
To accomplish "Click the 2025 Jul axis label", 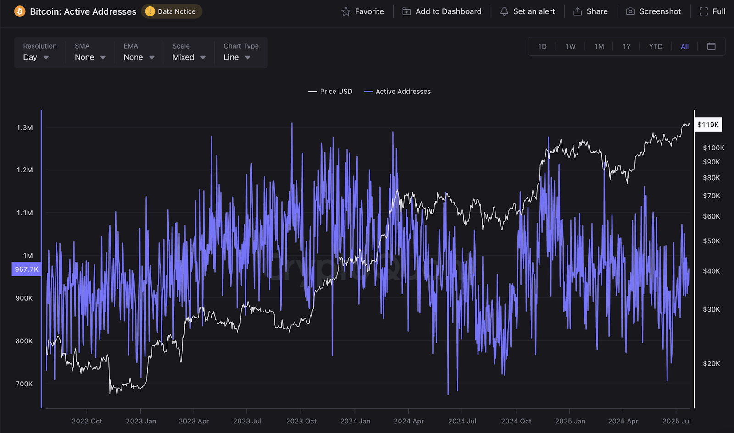I will [676, 421].
